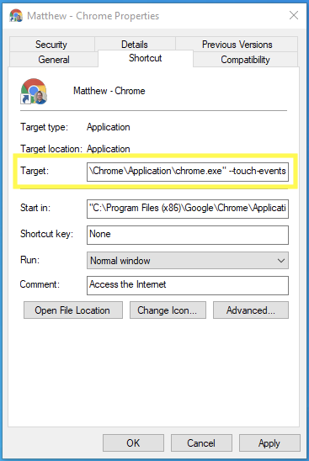Click the Chrome shortcut profile icon
Viewport: 309px width, 461px height.
click(34, 91)
